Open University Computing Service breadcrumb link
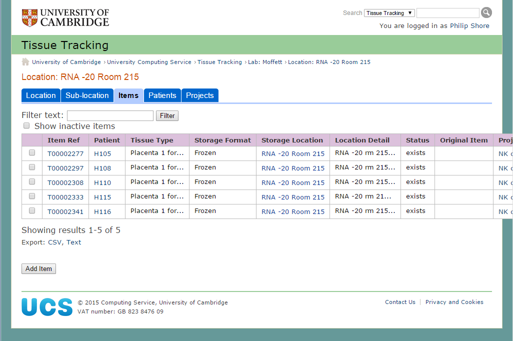 tap(149, 62)
